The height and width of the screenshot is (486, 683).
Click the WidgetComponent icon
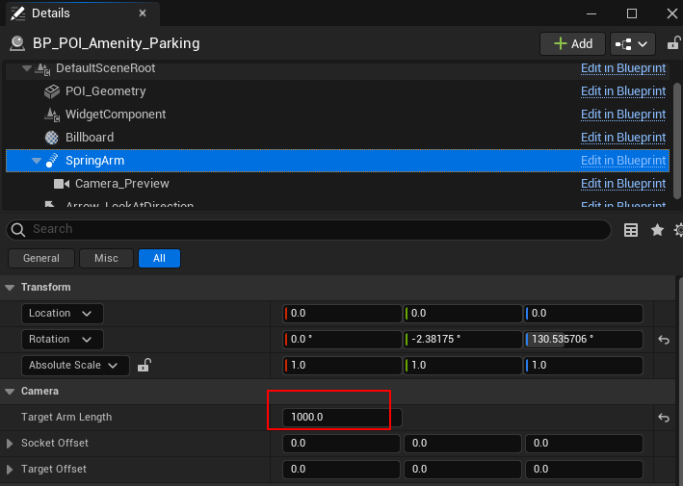tap(52, 115)
